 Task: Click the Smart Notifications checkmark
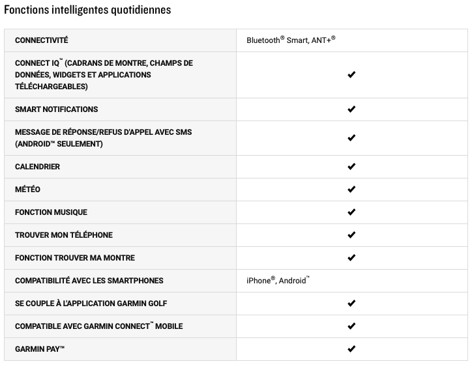[x=351, y=109]
